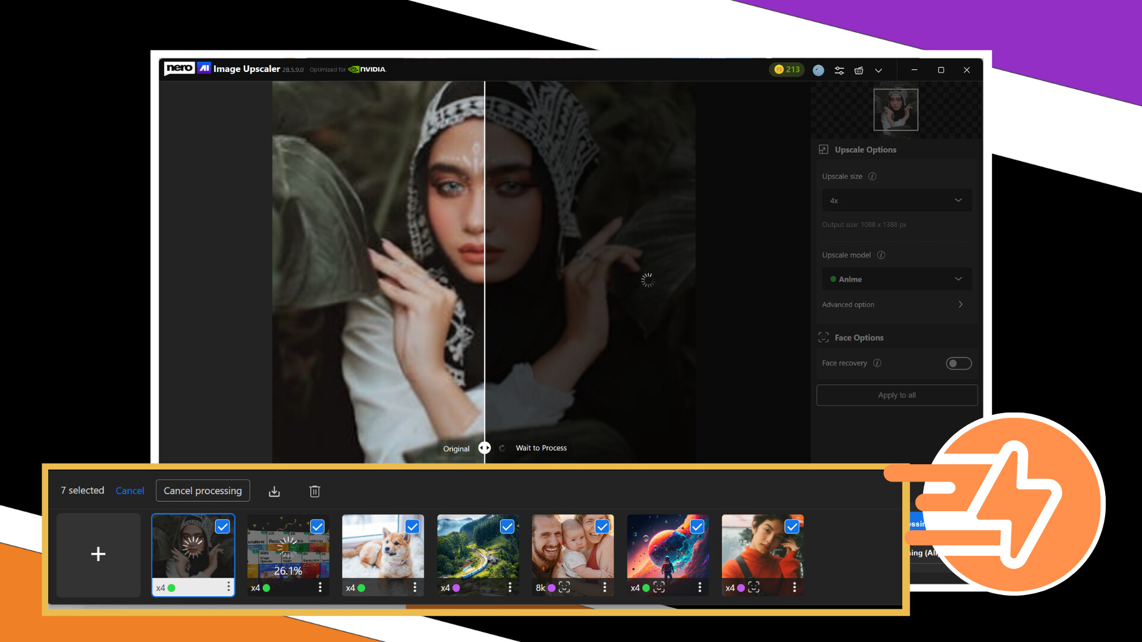This screenshot has width=1142, height=642.
Task: Click the before/after comparison slider handle
Action: tap(484, 448)
